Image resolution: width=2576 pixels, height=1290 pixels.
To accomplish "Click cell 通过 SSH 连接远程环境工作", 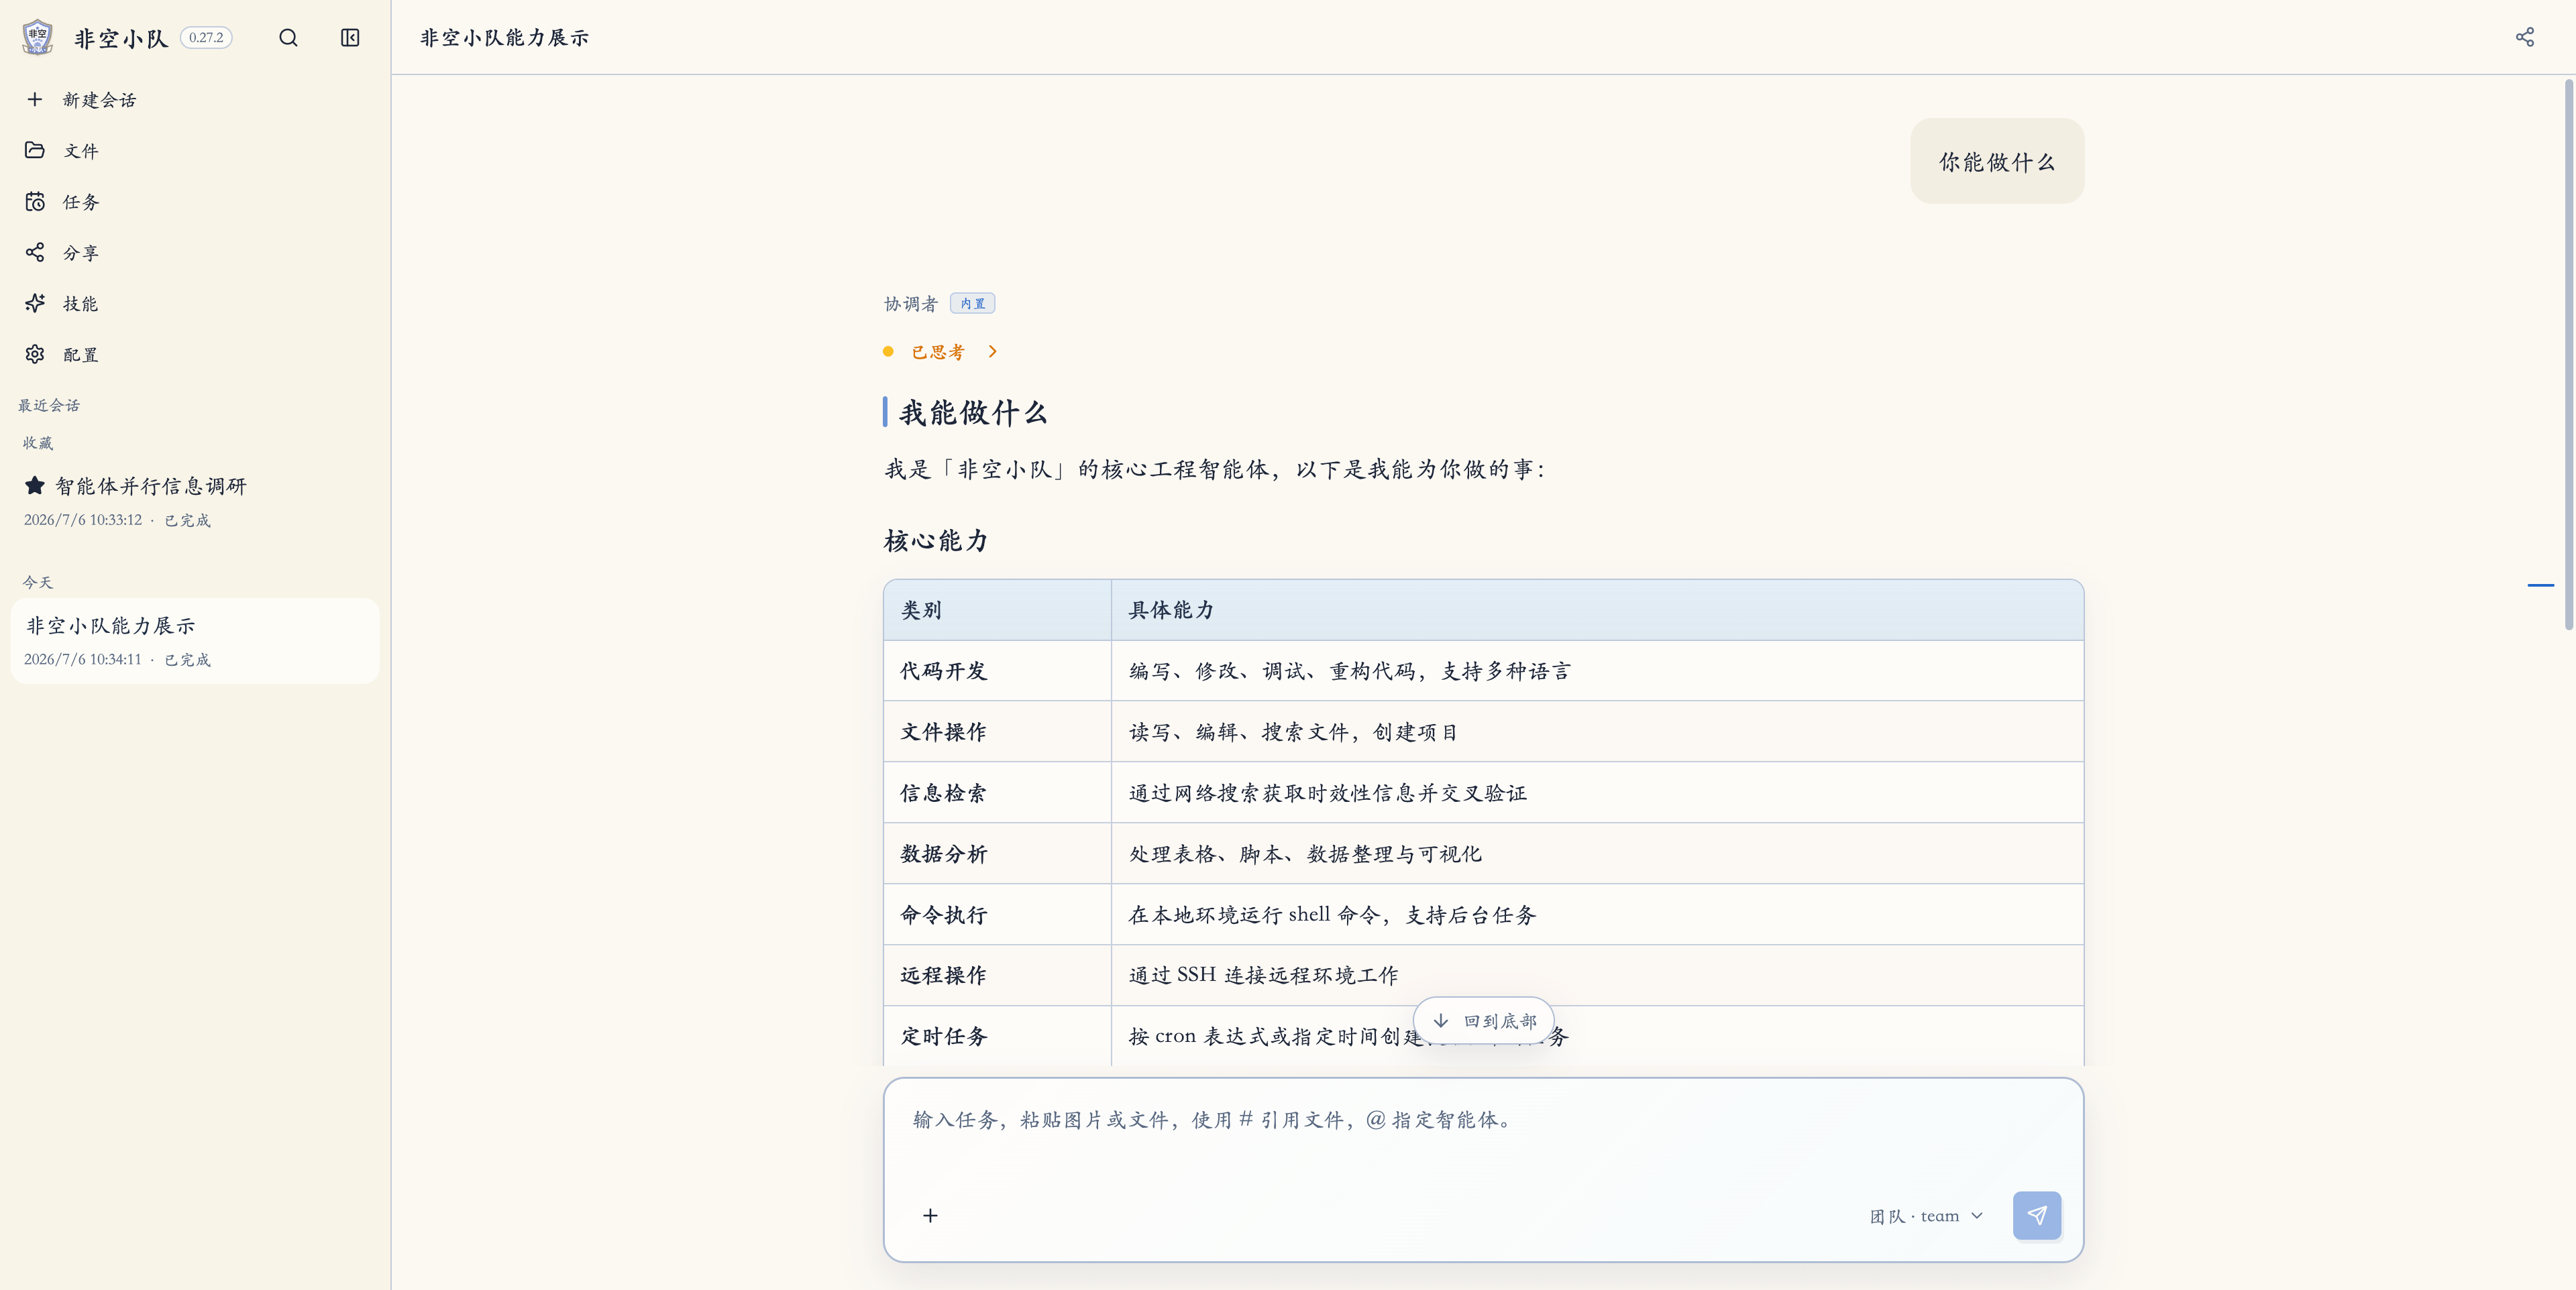I will pyautogui.click(x=1597, y=976).
